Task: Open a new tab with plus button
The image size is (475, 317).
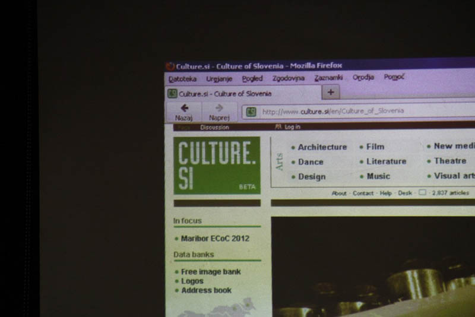Action: (331, 92)
